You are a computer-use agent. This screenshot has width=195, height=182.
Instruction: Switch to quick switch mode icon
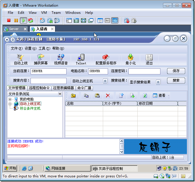pyautogui.click(x=84, y=20)
